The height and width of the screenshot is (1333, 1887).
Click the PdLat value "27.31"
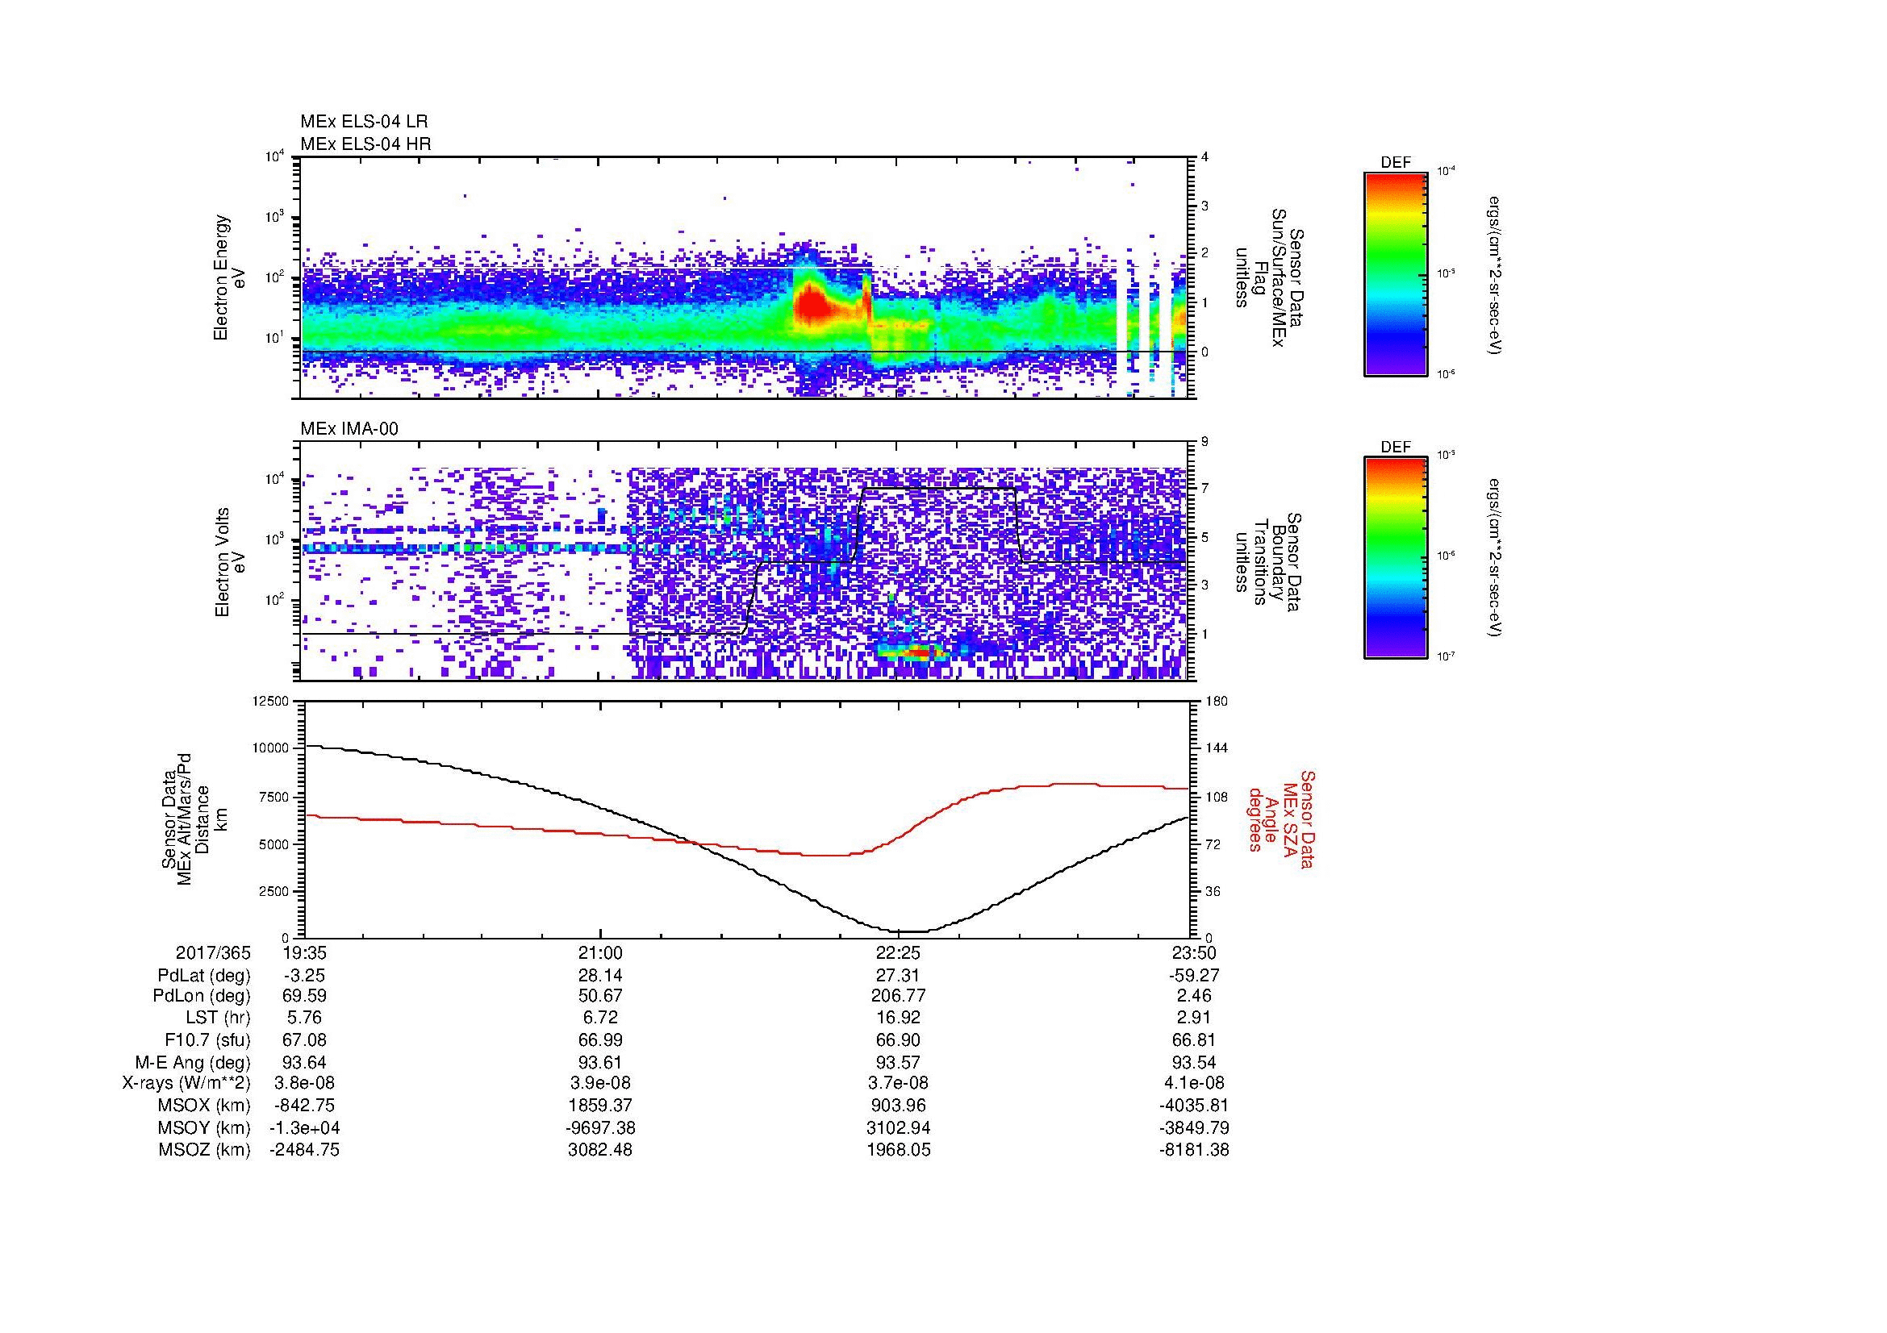click(x=898, y=976)
